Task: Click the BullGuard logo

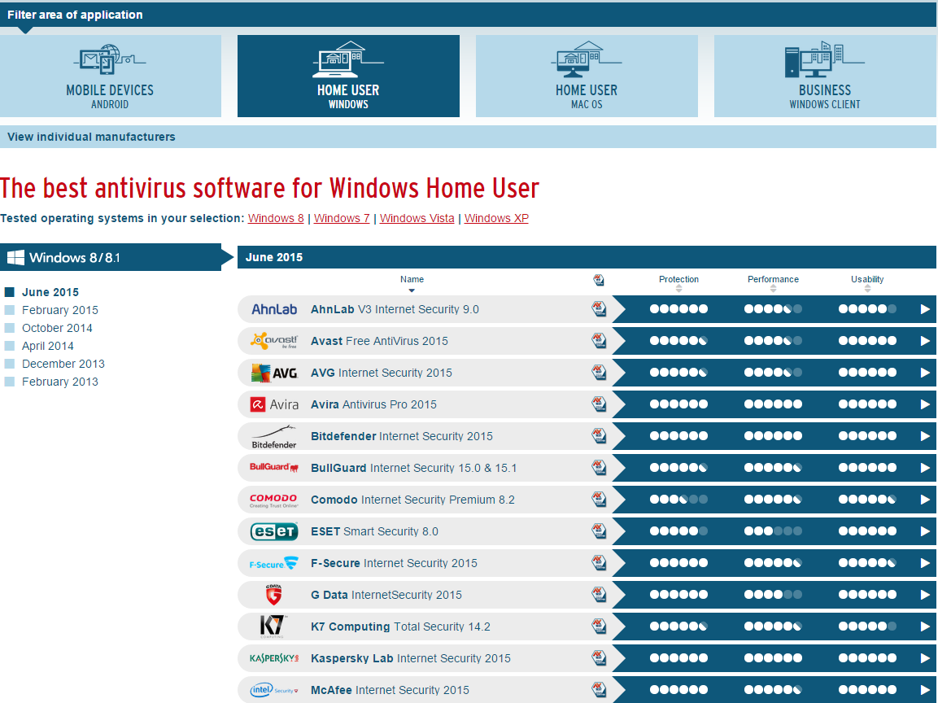Action: click(274, 467)
